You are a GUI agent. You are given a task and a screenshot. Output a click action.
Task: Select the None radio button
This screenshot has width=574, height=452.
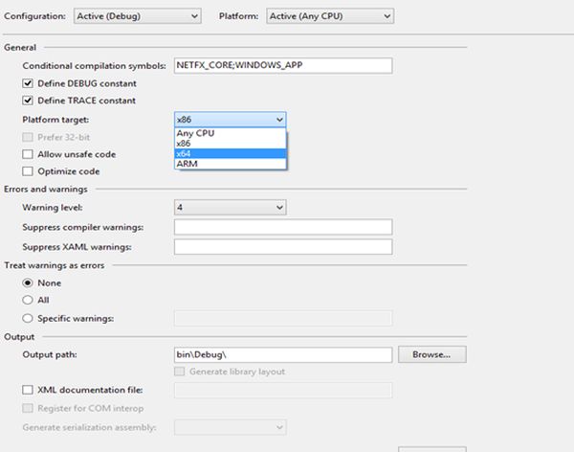28,283
